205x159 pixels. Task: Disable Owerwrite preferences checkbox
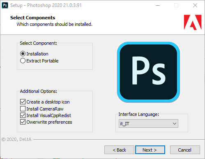23,122
